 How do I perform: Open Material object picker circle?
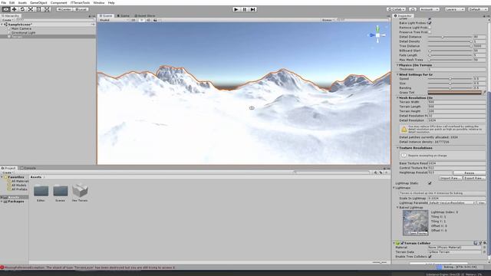click(x=484, y=248)
